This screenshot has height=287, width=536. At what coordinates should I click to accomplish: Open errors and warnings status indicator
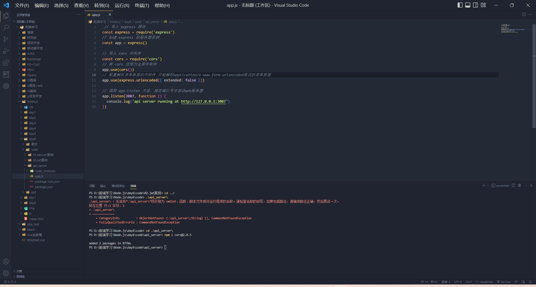coord(10,282)
